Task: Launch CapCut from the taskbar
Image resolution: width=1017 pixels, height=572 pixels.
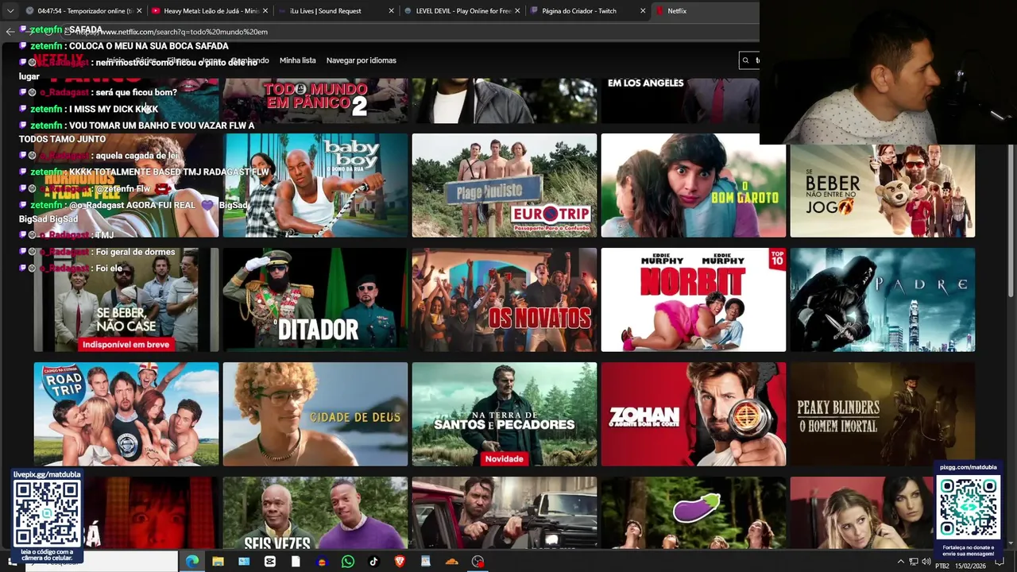Action: click(270, 562)
